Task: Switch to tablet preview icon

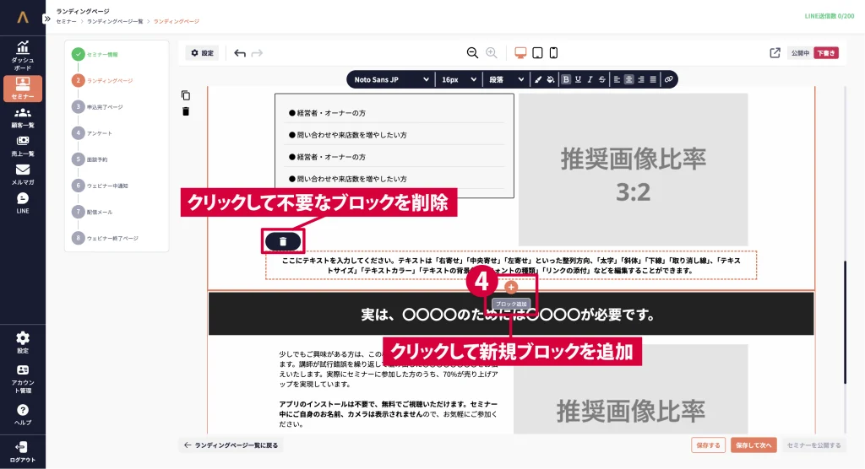Action: pyautogui.click(x=537, y=53)
